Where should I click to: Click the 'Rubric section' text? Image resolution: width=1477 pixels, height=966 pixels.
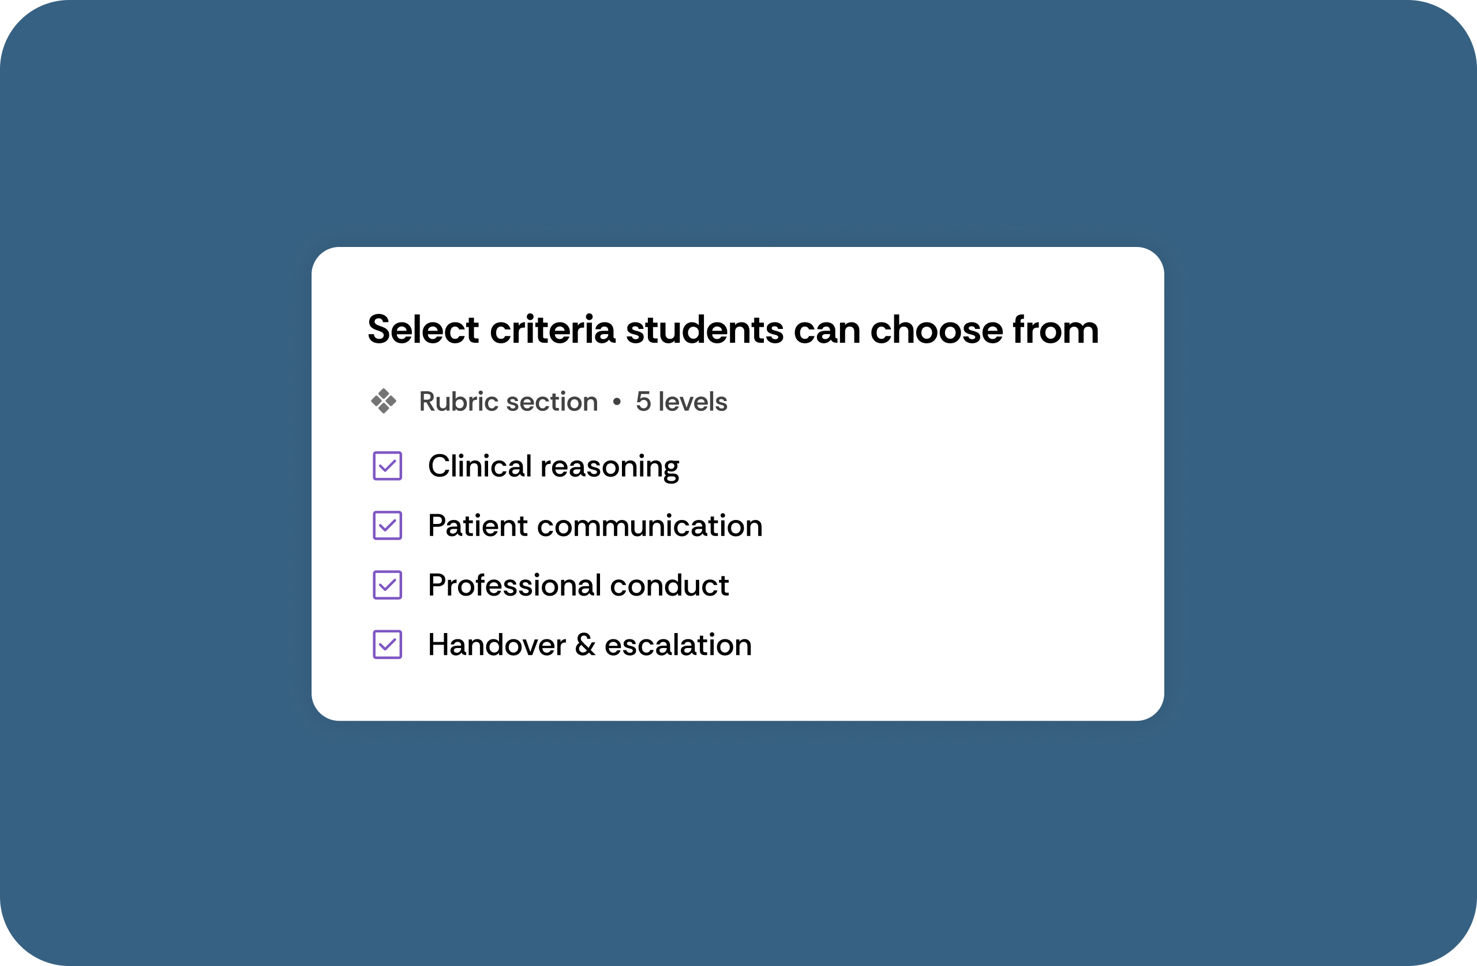pyautogui.click(x=508, y=402)
